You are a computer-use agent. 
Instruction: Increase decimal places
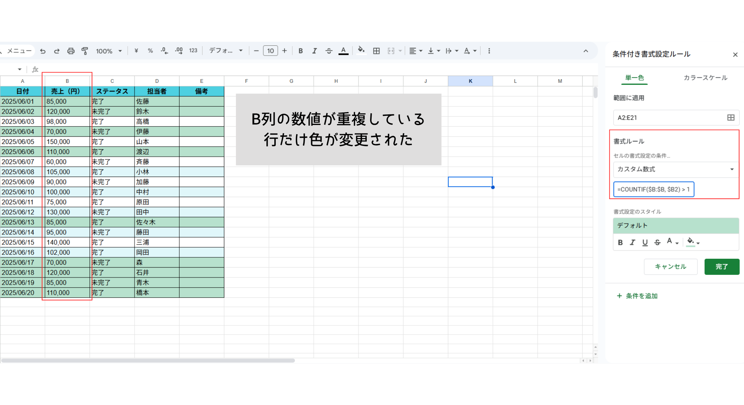click(x=179, y=51)
